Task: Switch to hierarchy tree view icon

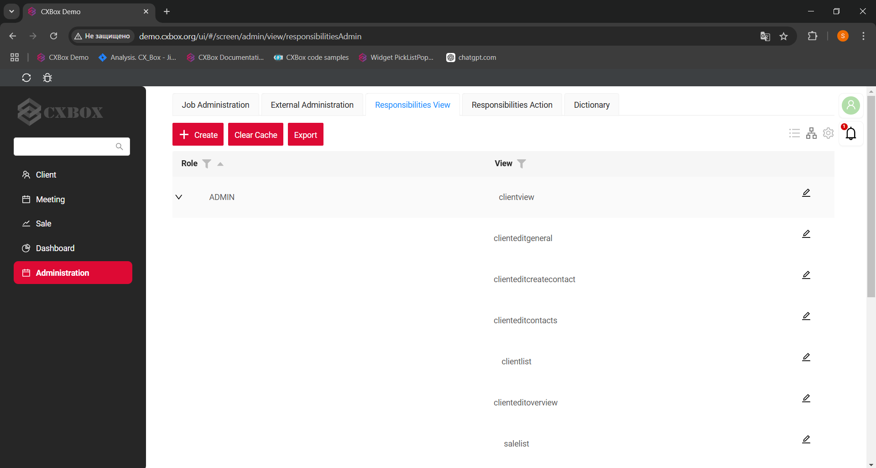Action: coord(811,133)
